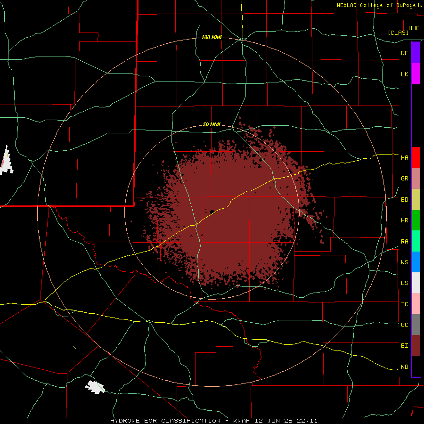Click the ND legend label
The image size is (424, 424).
(x=404, y=367)
